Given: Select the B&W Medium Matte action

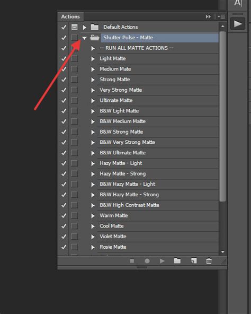Looking at the screenshot, I should (123, 121).
